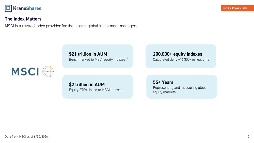
Task: Click the 200,000+ equity indexes bold heading
Action: click(178, 54)
